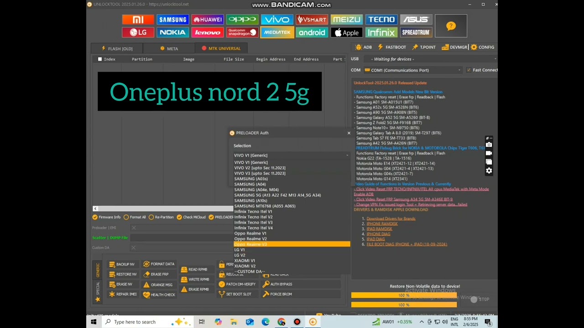Open the FASTBOOT toolbar item
The width and height of the screenshot is (584, 328).
(391, 47)
